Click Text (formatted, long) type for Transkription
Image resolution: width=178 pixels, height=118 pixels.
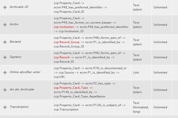141,107
